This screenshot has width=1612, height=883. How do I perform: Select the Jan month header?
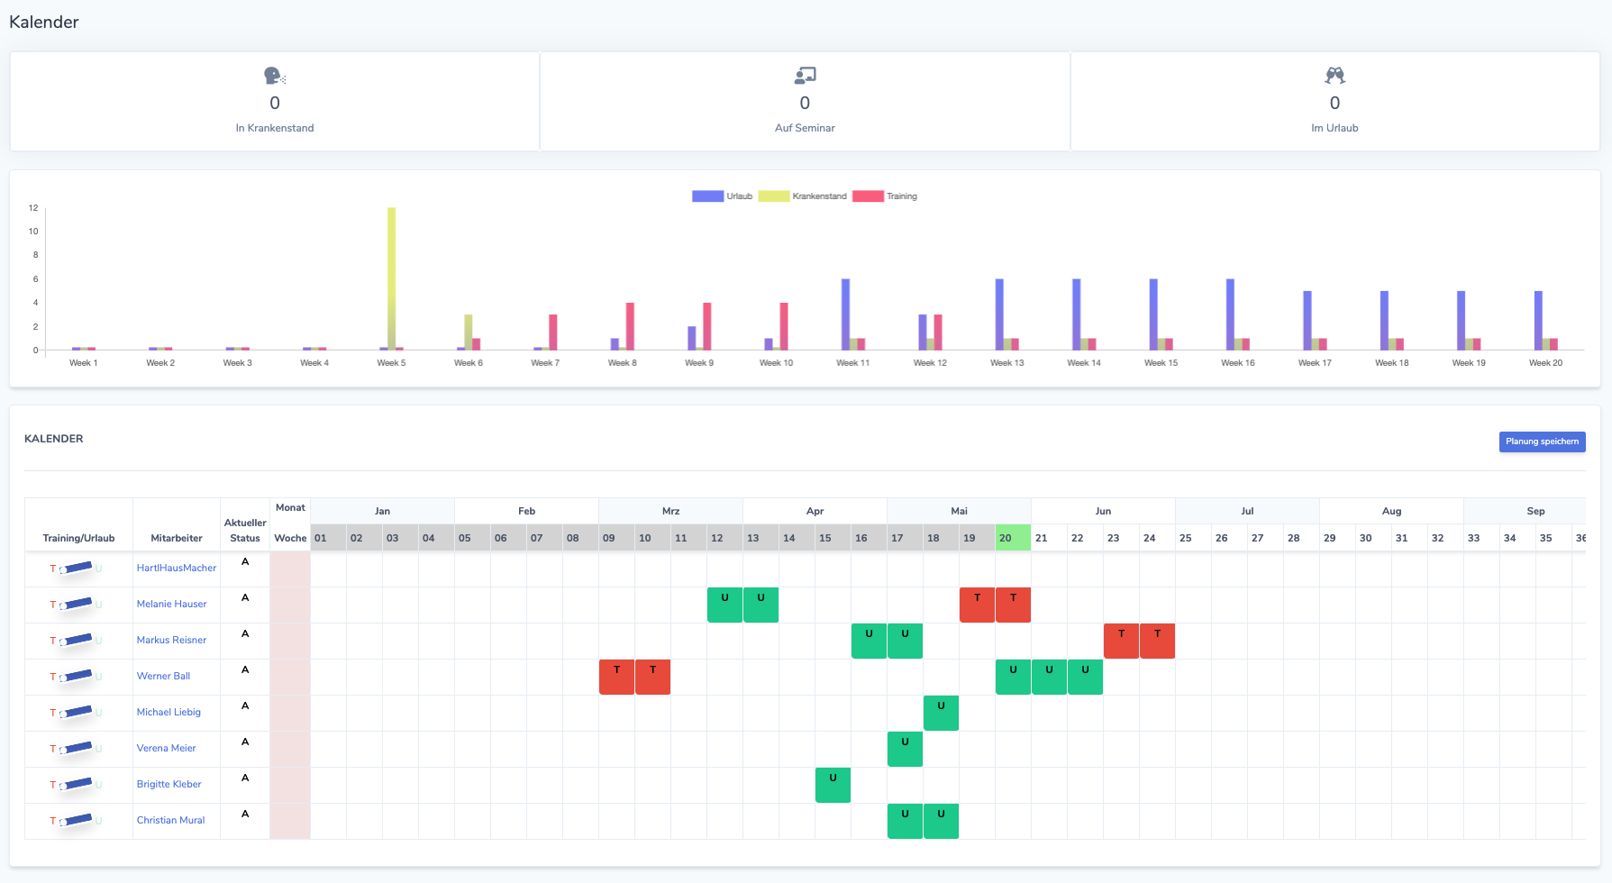coord(382,511)
